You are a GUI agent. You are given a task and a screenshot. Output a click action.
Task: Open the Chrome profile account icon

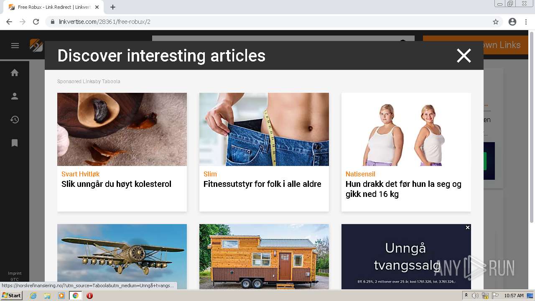512,22
